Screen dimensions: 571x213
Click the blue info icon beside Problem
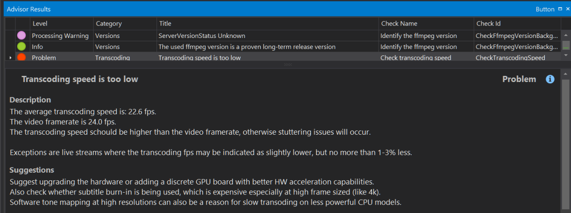coord(550,79)
